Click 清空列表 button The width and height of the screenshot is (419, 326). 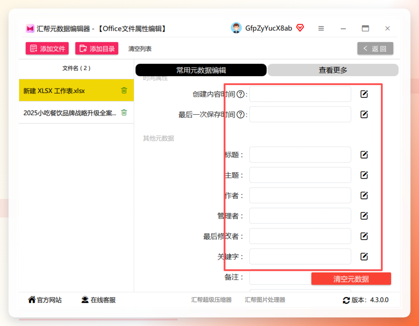[140, 49]
